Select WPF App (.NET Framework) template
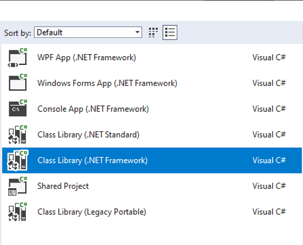Screen dimensions: 303x245 [x=86, y=57]
